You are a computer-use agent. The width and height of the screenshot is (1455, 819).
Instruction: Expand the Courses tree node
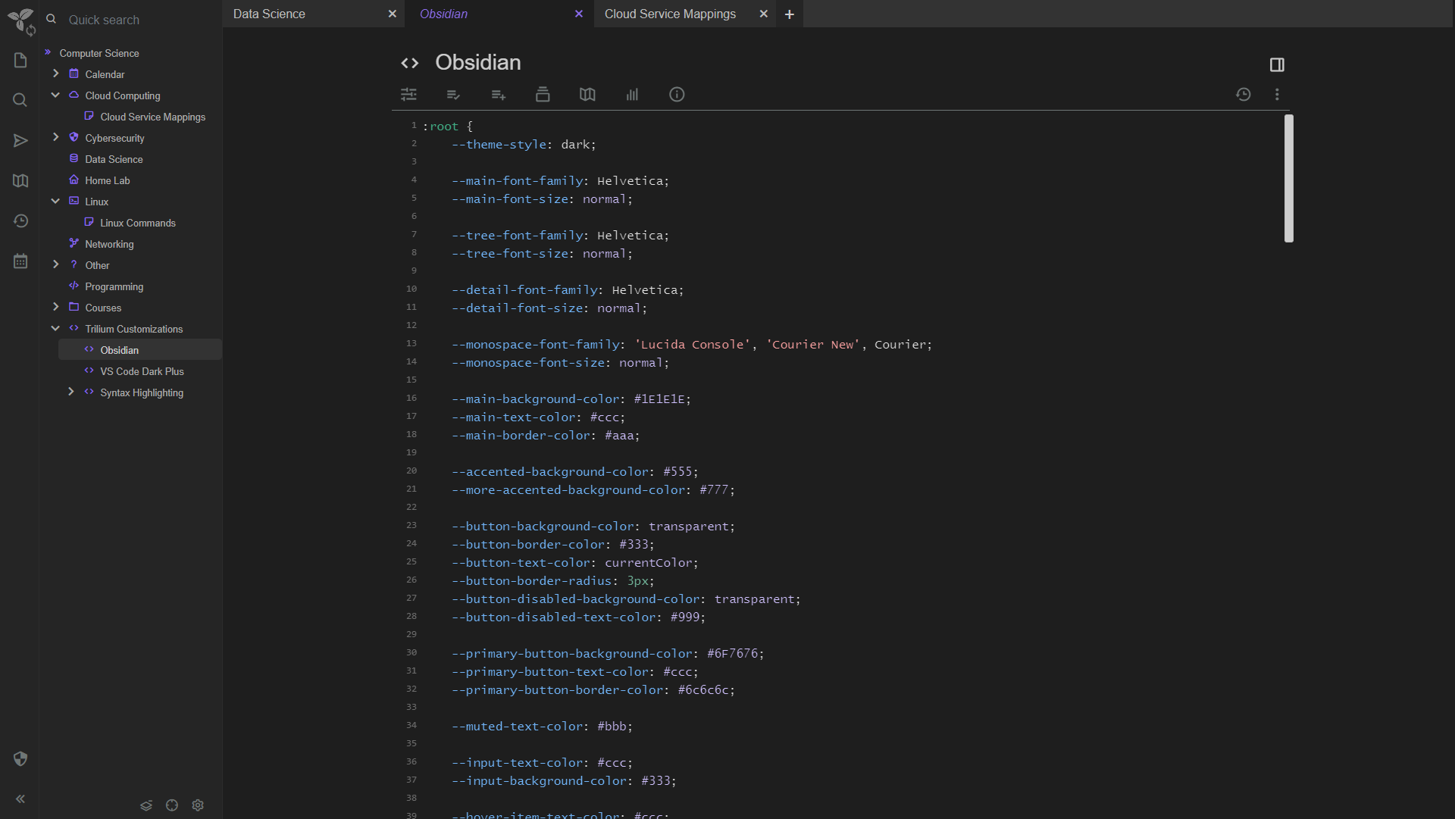coord(55,307)
